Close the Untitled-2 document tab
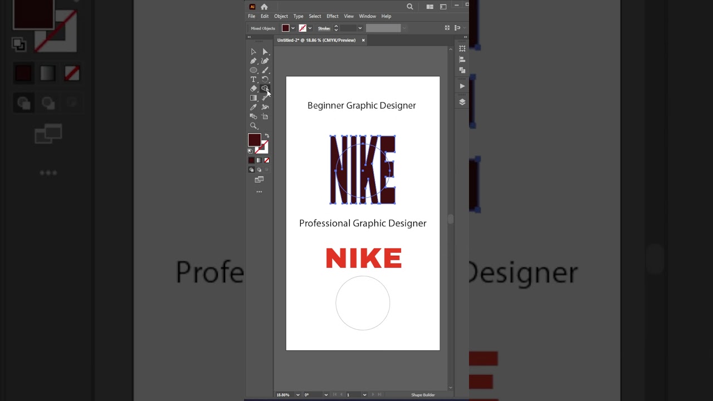 click(x=363, y=40)
